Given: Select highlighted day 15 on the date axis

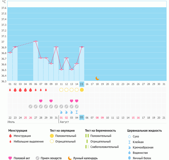Looking at the screenshot, I should click(82, 84).
